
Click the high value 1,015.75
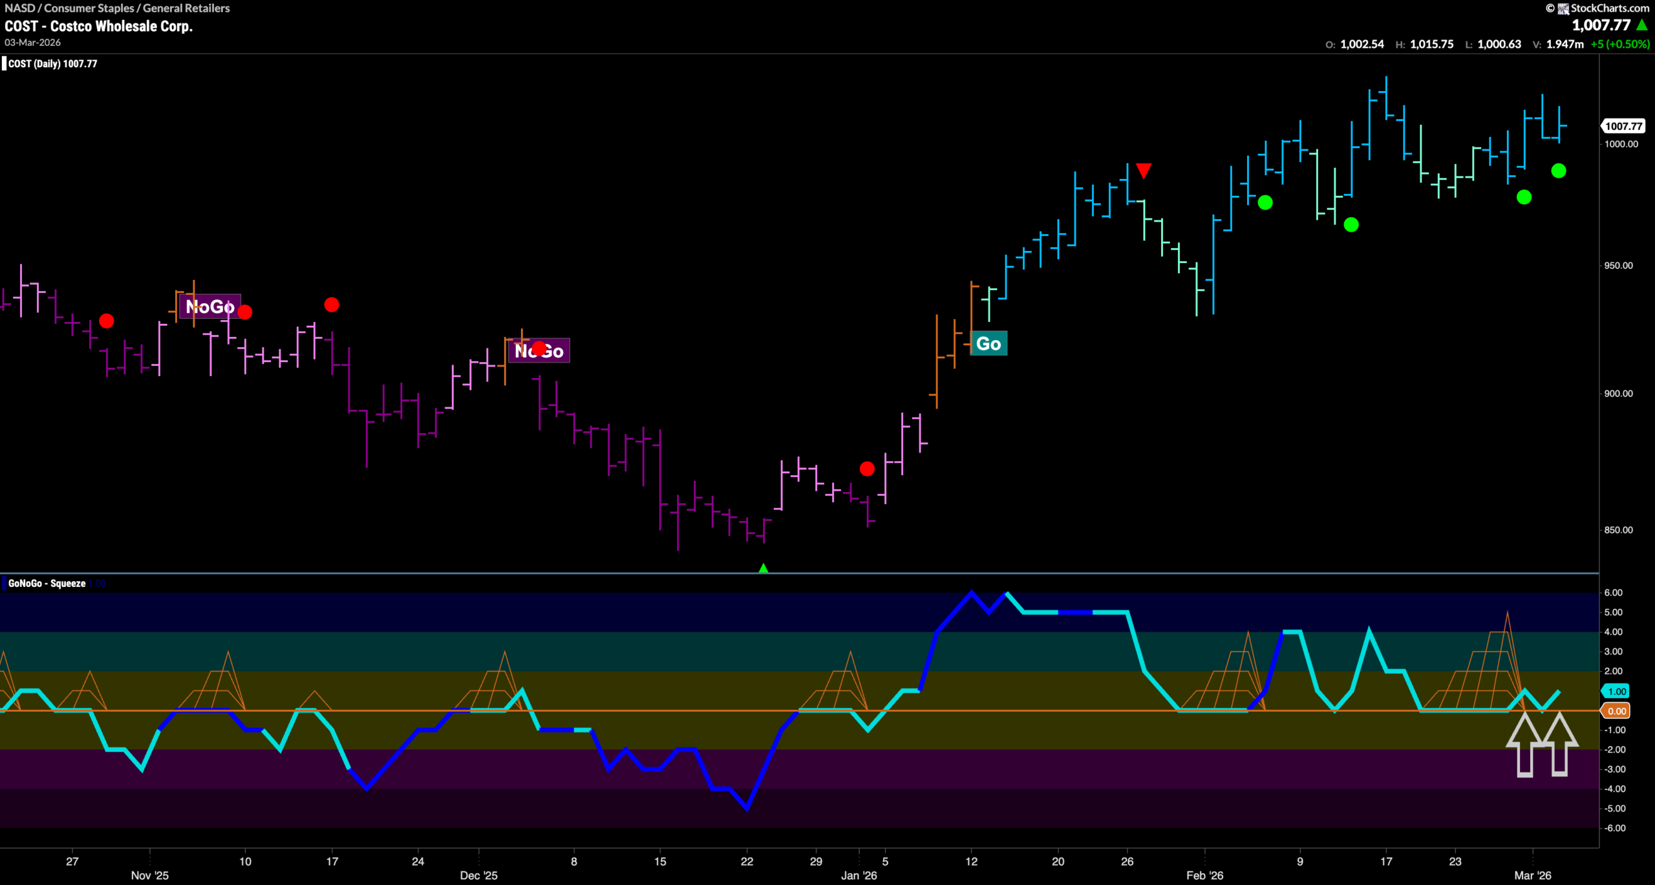pyautogui.click(x=1431, y=44)
